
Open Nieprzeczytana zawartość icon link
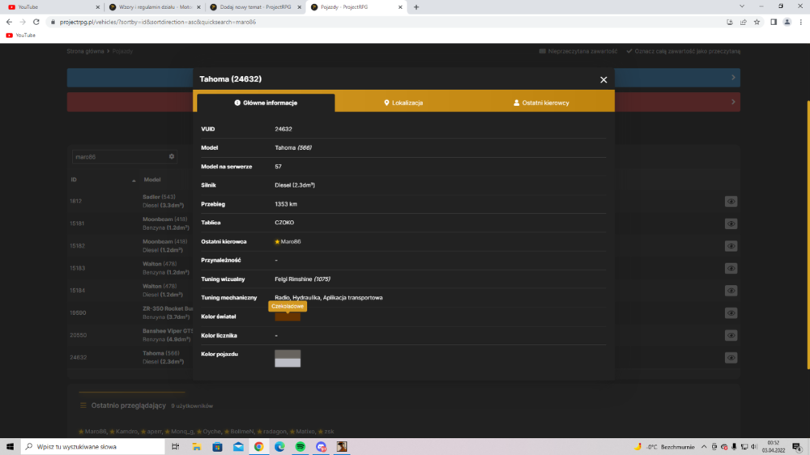click(543, 51)
